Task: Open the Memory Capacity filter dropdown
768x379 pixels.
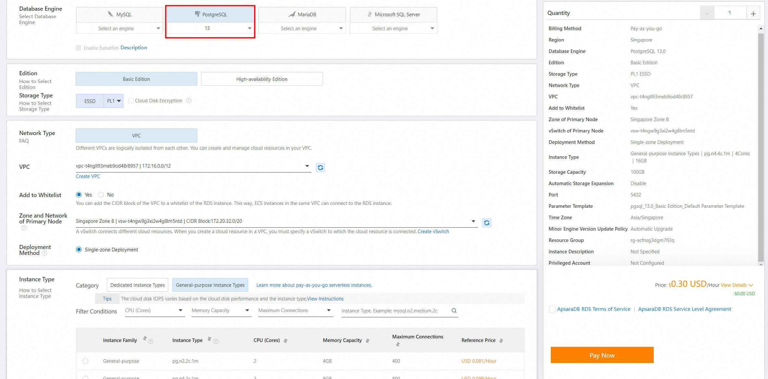Action: tap(221, 310)
